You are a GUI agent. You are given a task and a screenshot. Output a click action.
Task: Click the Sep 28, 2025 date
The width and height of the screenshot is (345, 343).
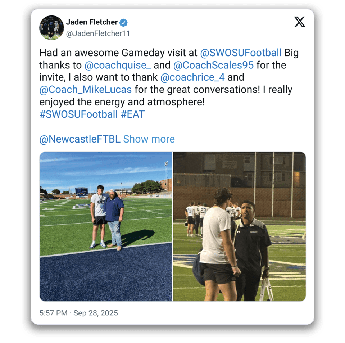click(96, 313)
